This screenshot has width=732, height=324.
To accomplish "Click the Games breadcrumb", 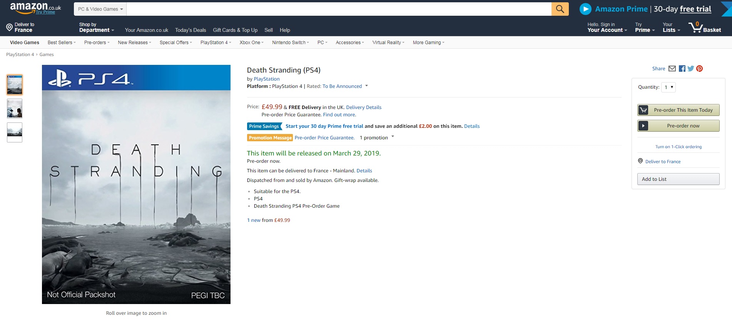I will pyautogui.click(x=47, y=55).
